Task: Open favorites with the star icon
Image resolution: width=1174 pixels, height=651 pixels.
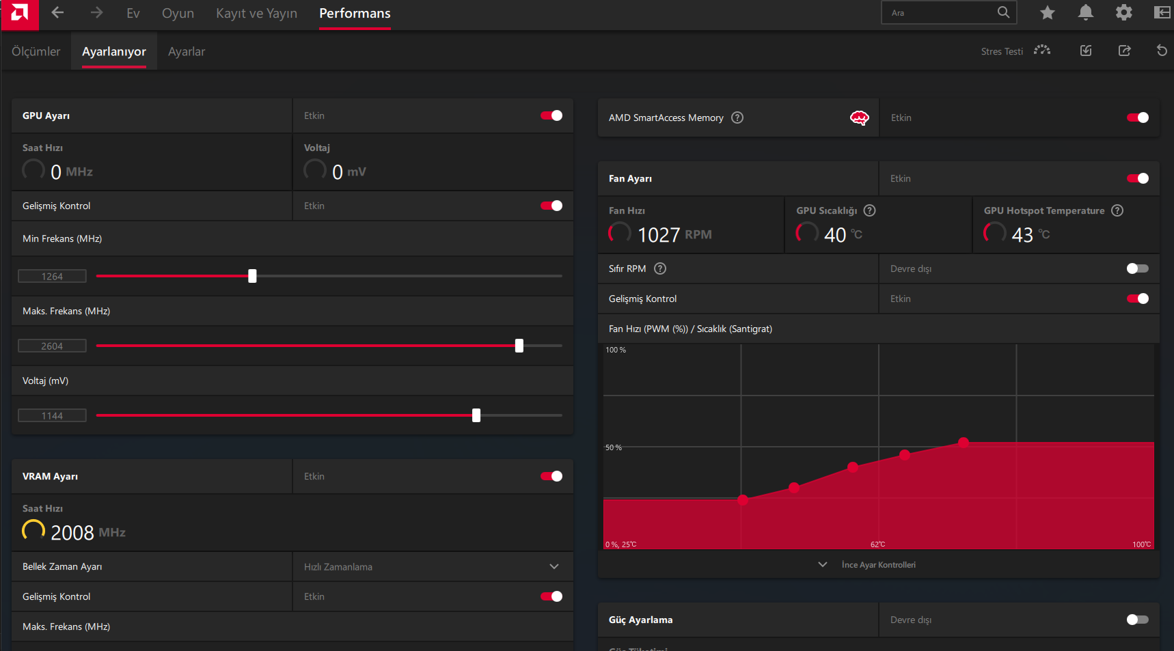Action: coord(1048,12)
